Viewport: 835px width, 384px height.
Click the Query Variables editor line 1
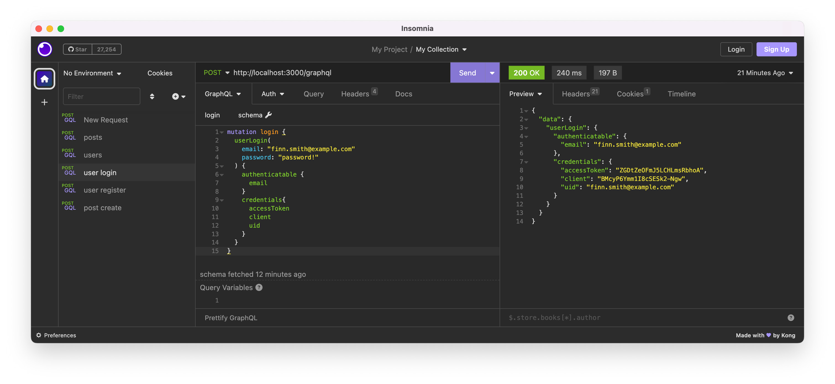(348, 300)
